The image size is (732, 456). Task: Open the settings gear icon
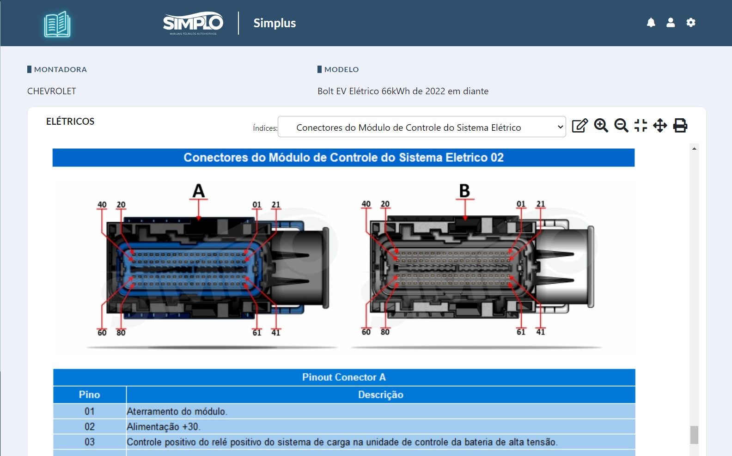click(691, 23)
